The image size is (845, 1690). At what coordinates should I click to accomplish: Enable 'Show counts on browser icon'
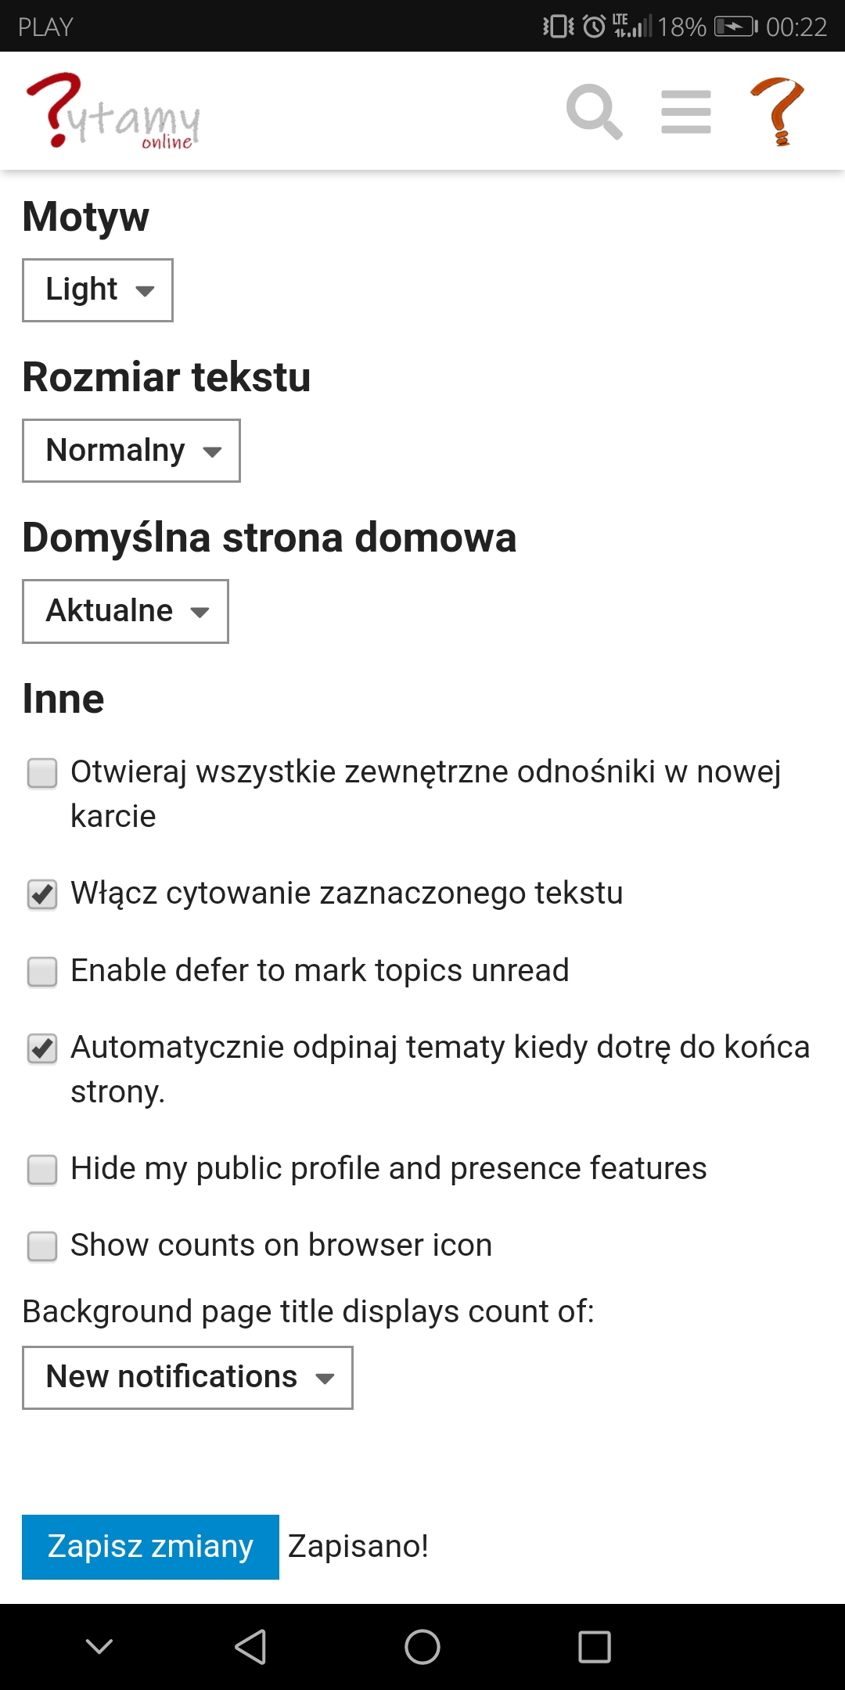(42, 1246)
